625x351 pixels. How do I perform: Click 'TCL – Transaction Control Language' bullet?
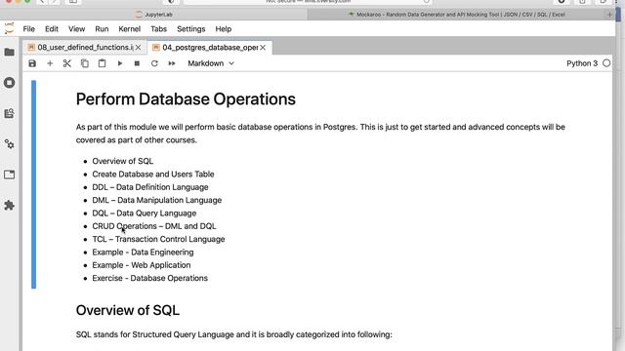(x=158, y=239)
